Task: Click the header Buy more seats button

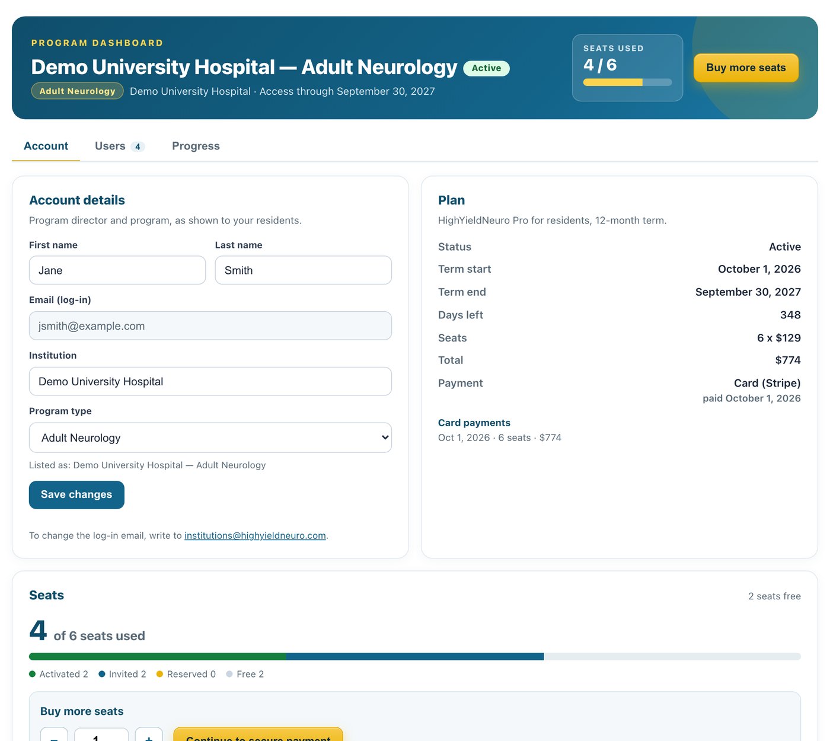Action: coord(746,68)
